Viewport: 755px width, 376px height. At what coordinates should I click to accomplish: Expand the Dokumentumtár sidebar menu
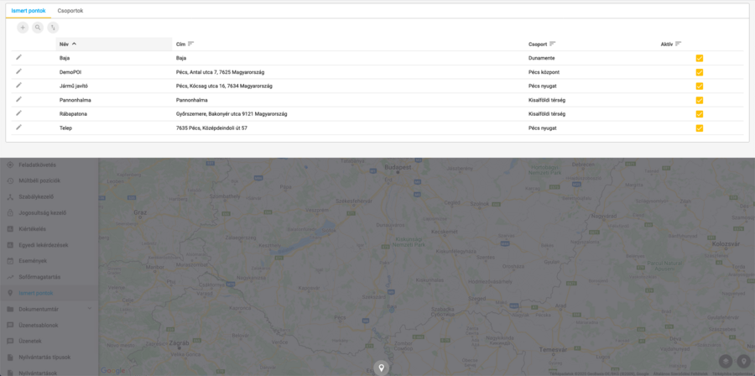tap(89, 309)
